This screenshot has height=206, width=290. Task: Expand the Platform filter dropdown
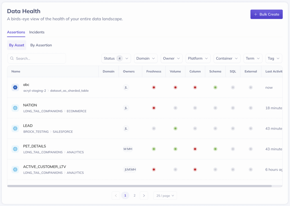pos(198,58)
